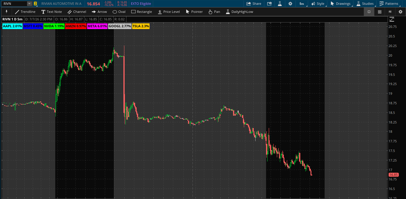The height and width of the screenshot is (199, 406).
Task: Click the H: 16.87 high value
Action: [x=76, y=19]
